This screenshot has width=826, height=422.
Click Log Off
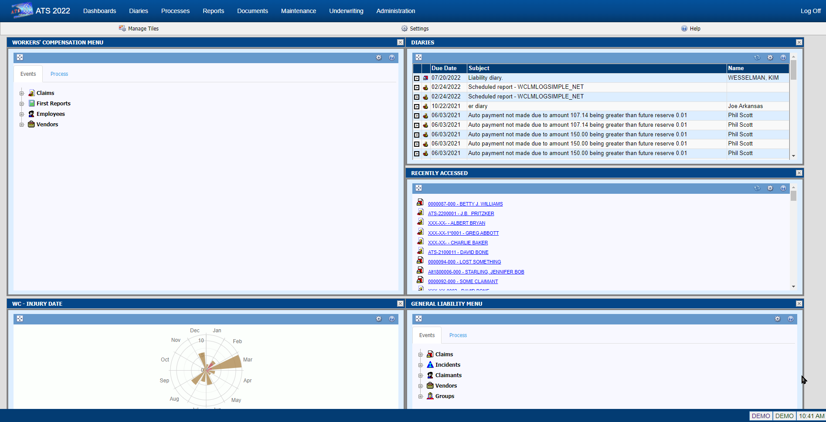tap(810, 11)
